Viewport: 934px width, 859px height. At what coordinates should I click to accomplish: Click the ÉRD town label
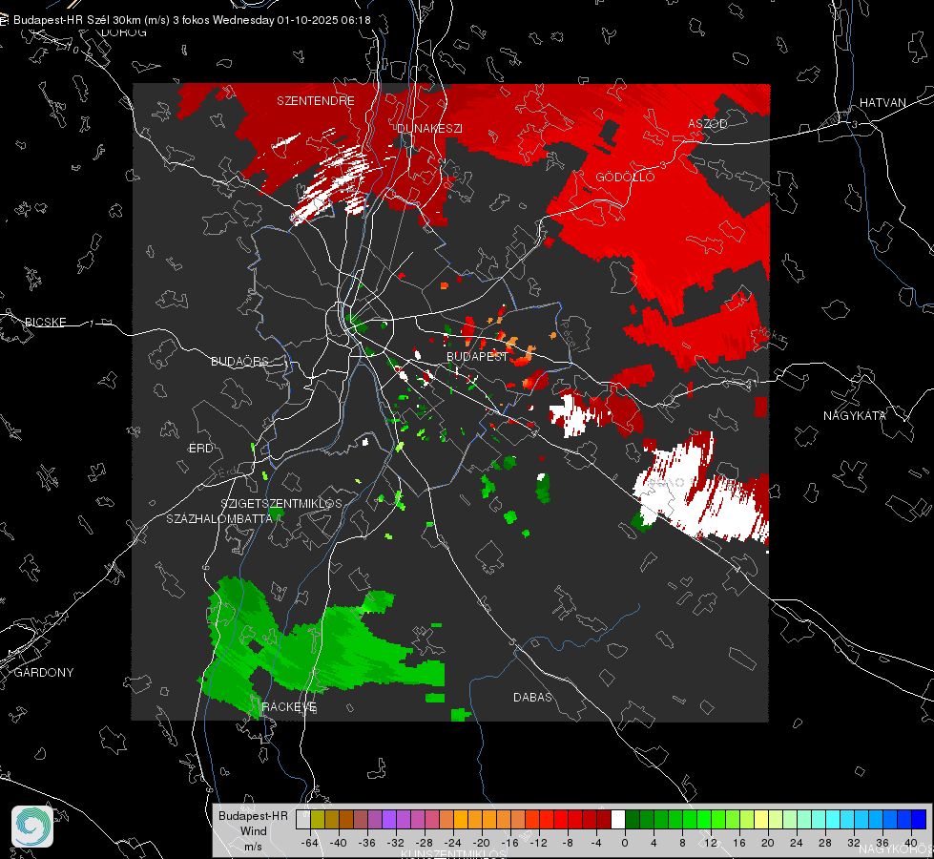tap(200, 449)
